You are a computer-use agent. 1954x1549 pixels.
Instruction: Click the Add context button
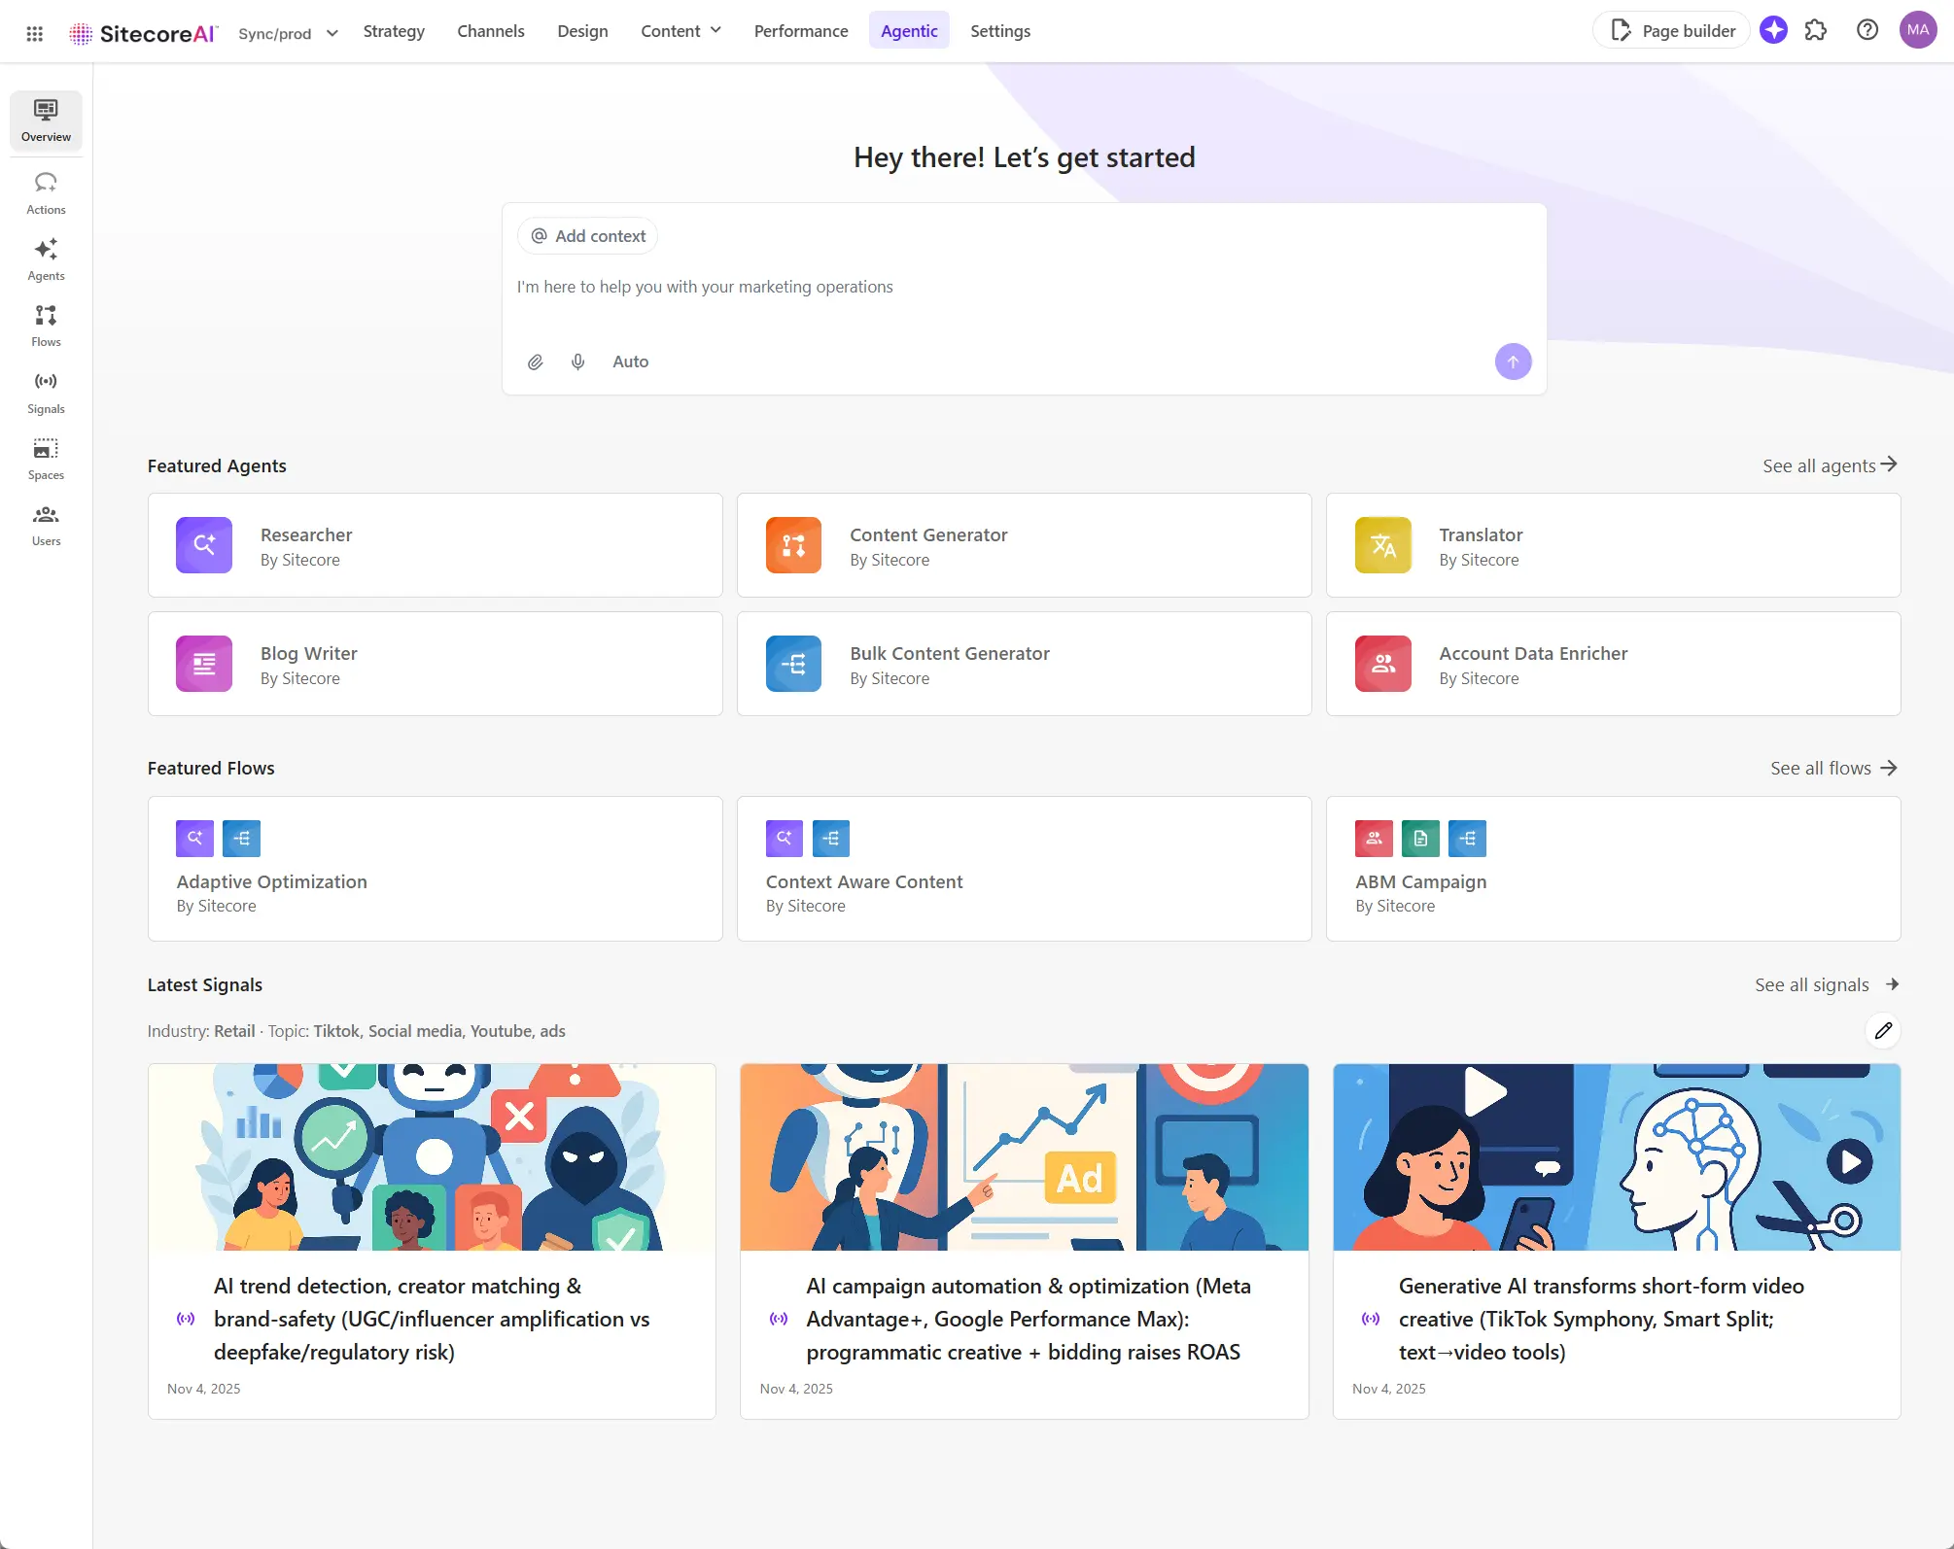(x=588, y=236)
